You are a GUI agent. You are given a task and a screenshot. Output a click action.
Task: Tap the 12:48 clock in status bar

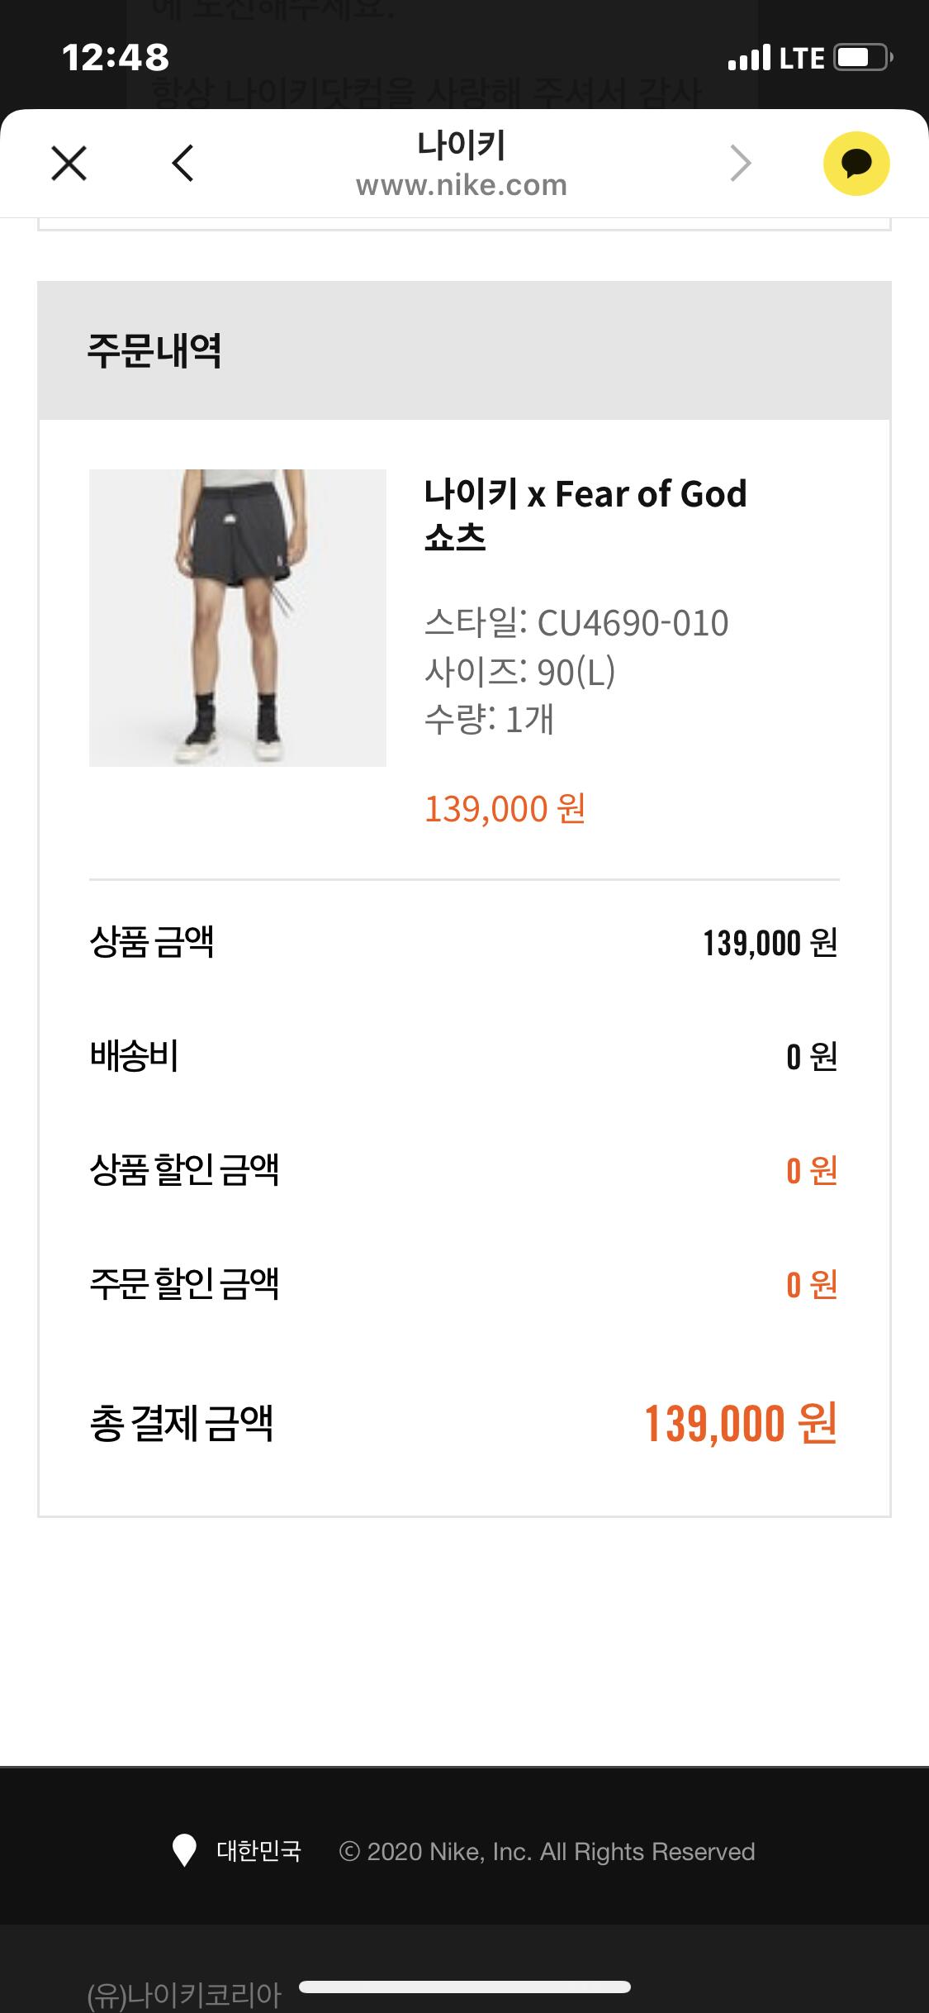click(x=116, y=58)
